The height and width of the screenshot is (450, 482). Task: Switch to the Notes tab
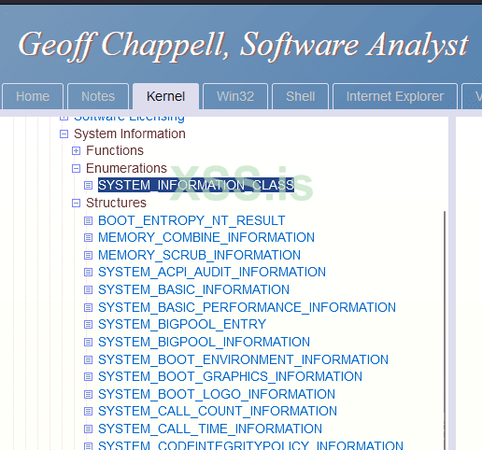pos(98,96)
